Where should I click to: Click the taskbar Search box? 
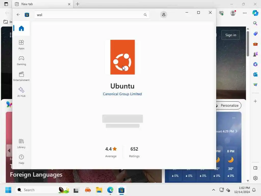click(43, 190)
